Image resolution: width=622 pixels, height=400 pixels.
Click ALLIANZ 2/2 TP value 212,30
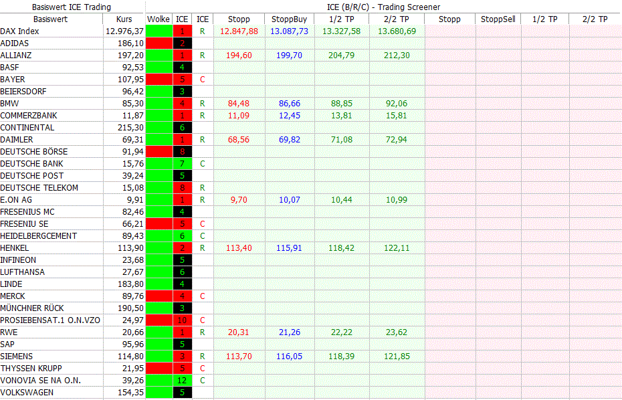pos(397,55)
